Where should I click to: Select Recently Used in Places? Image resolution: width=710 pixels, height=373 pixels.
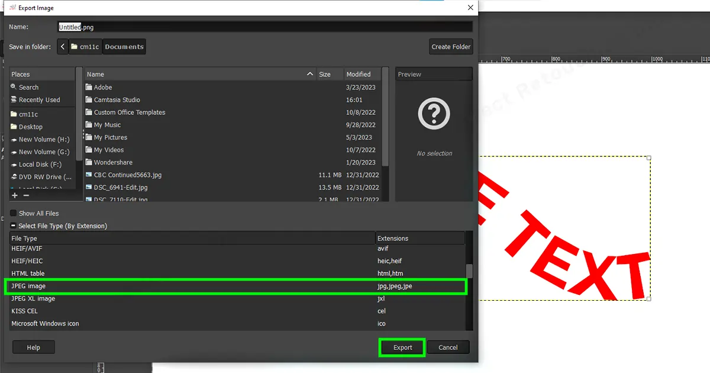click(x=39, y=100)
